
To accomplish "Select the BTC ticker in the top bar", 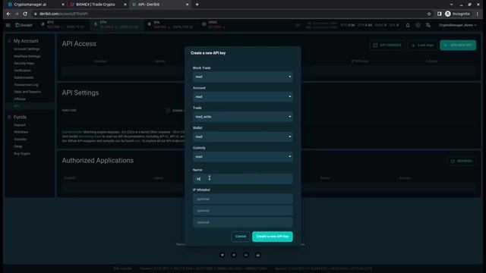I will click(x=63, y=25).
